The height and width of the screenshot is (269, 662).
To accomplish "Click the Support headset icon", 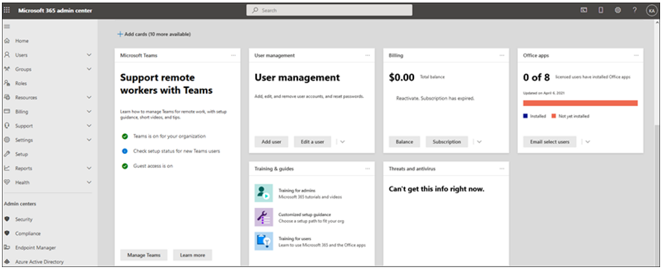I will point(6,125).
